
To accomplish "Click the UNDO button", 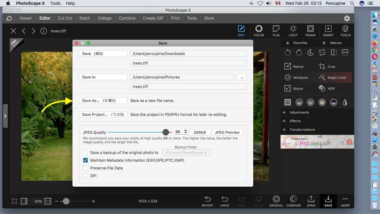I will pyautogui.click(x=225, y=201).
